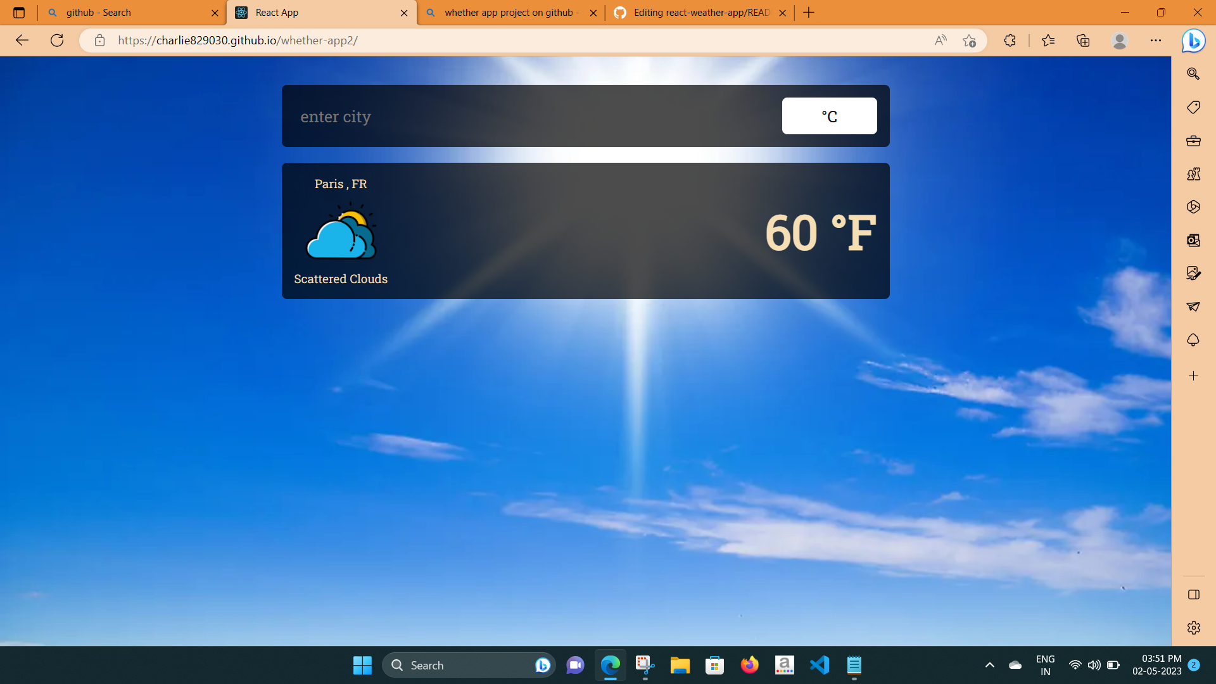Screen dimensions: 1216x684
Task: Open the Shopping tag sidebar icon
Action: (x=1193, y=107)
